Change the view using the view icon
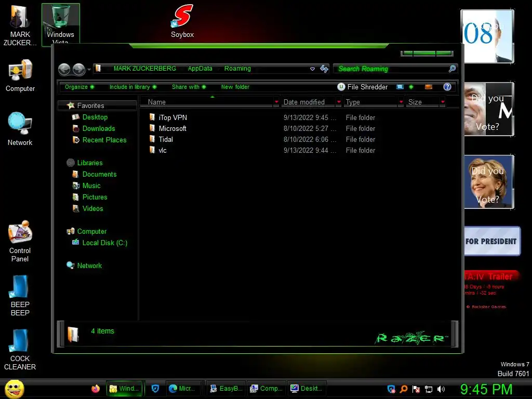Image resolution: width=532 pixels, height=399 pixels. pyautogui.click(x=400, y=87)
